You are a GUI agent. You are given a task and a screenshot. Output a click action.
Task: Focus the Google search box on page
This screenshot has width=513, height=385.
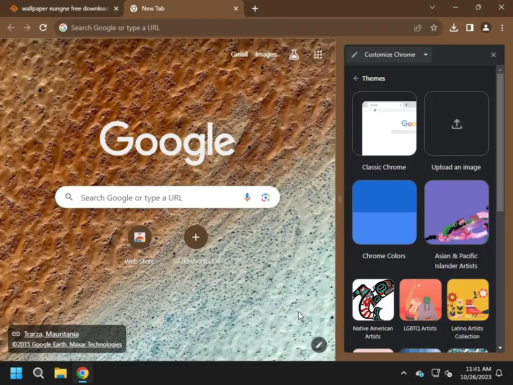[x=167, y=197]
